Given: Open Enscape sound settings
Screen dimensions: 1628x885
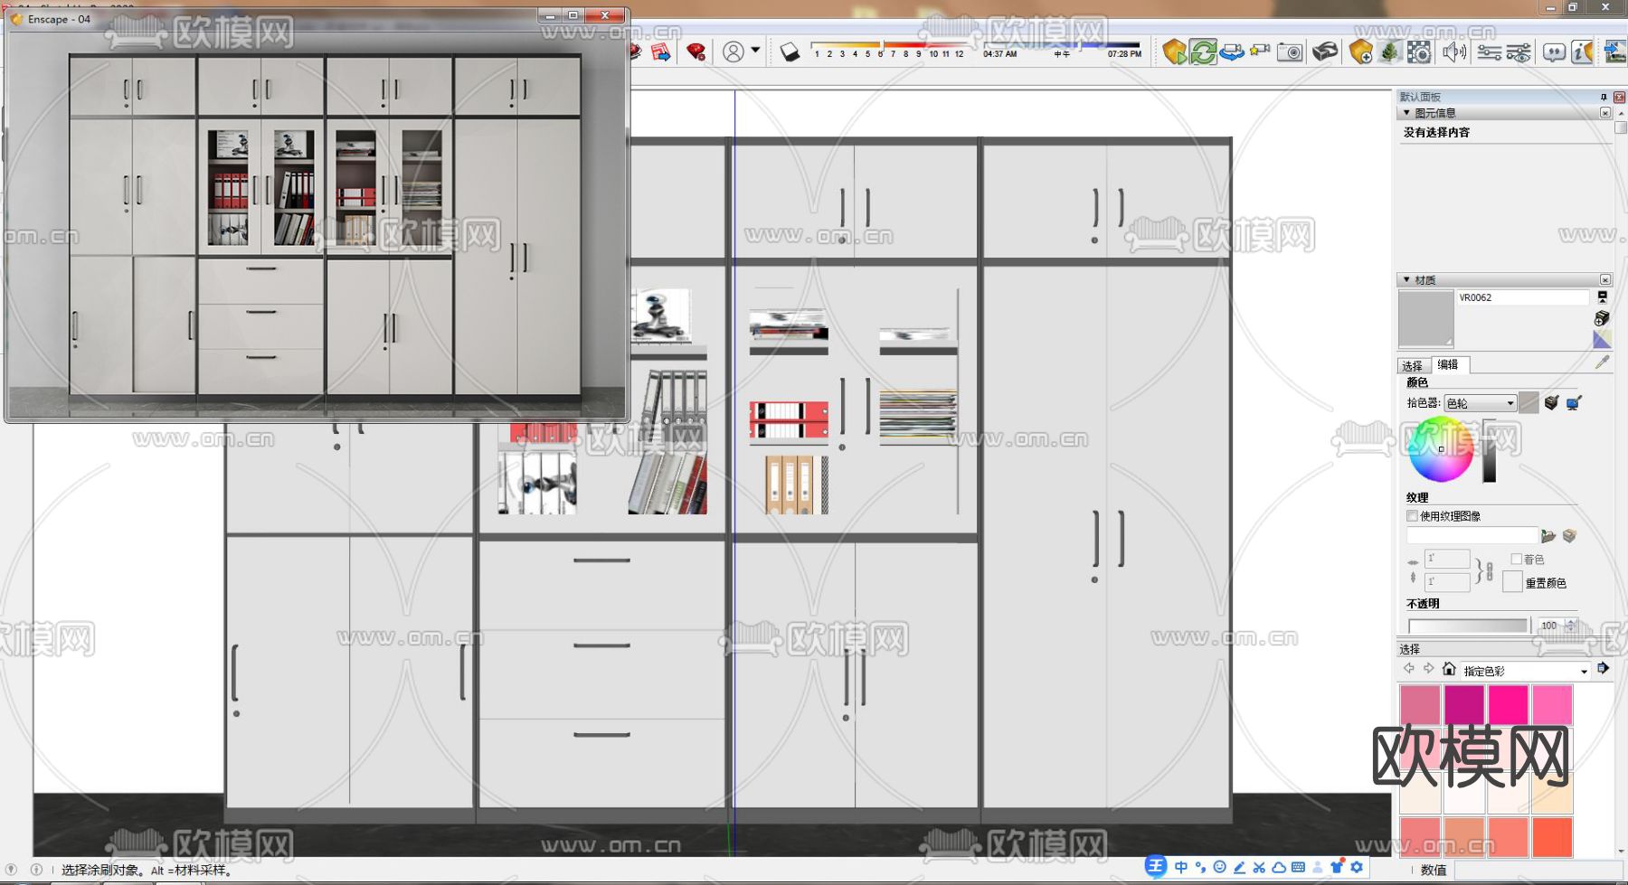Looking at the screenshot, I should click(1453, 52).
